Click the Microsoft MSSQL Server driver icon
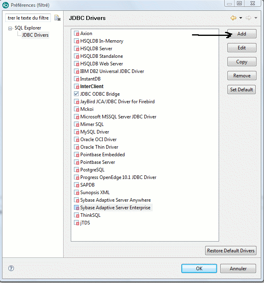This screenshot has height=283, width=264. [x=76, y=117]
